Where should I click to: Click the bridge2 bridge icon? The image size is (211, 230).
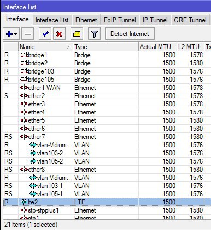click(x=24, y=63)
